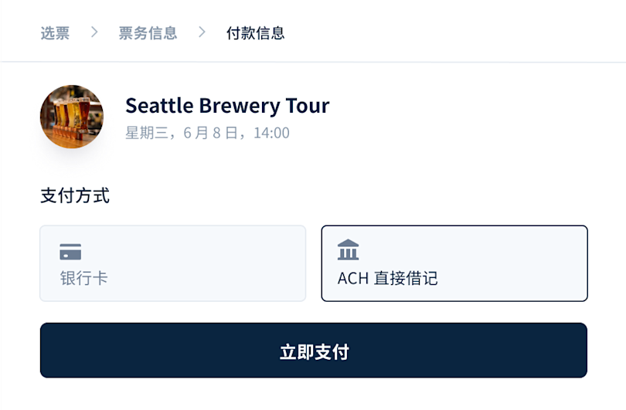626x410 pixels.
Task: Click the ACH 直接借记 text label
Action: (387, 278)
